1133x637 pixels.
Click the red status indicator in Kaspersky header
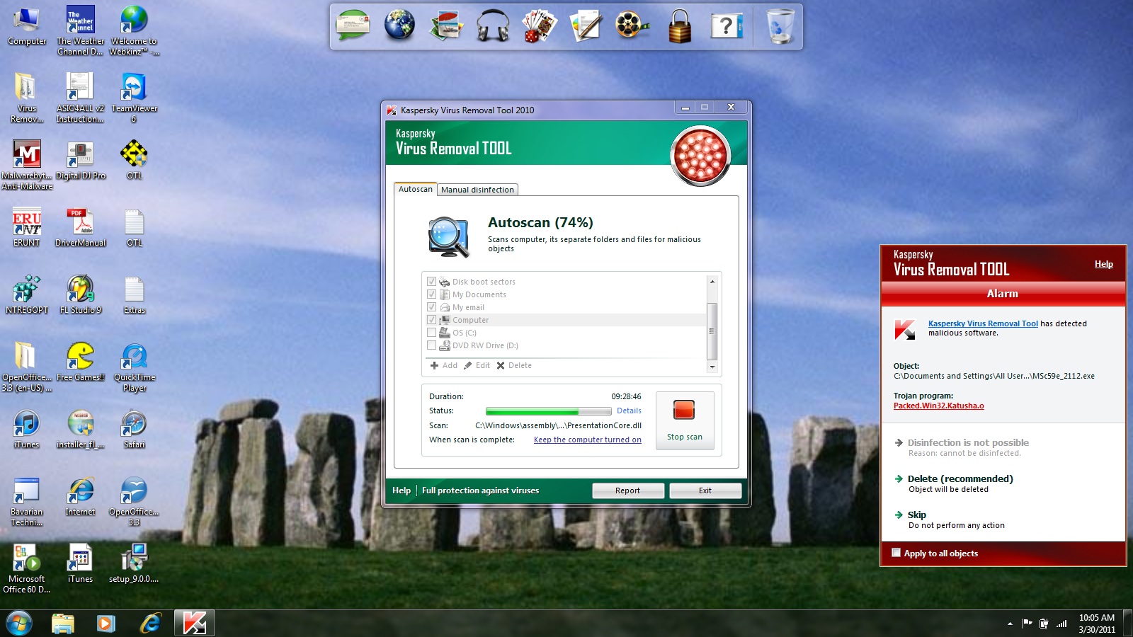[x=700, y=156]
